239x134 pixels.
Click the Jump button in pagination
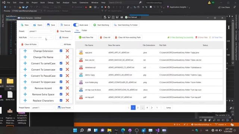pos(168,108)
